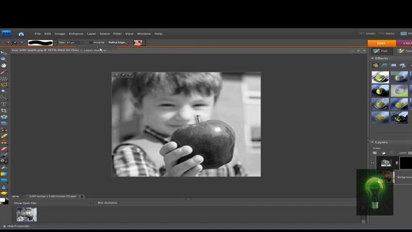The image size is (412, 232).
Task: Toggle lock on the Layers panel
Action: pyautogui.click(x=409, y=153)
